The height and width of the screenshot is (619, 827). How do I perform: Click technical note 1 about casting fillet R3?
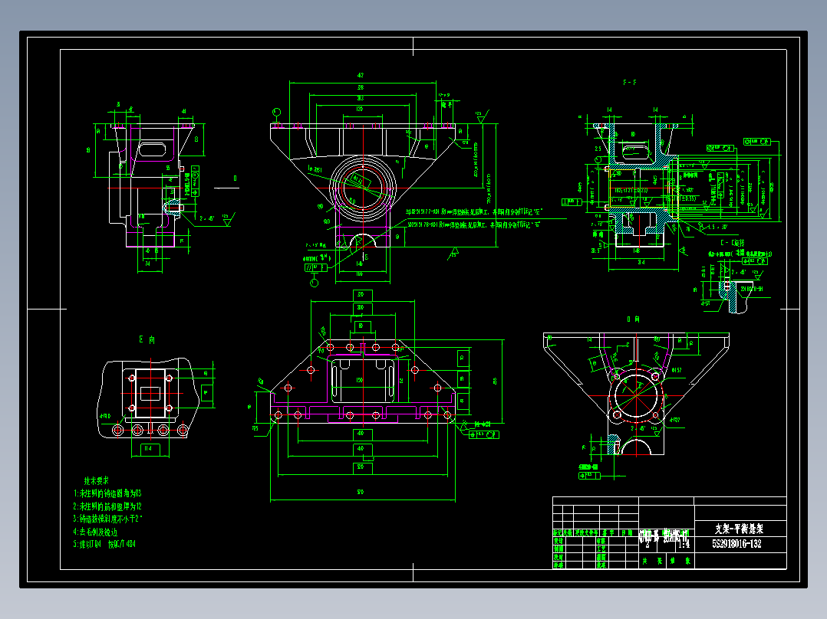point(107,493)
